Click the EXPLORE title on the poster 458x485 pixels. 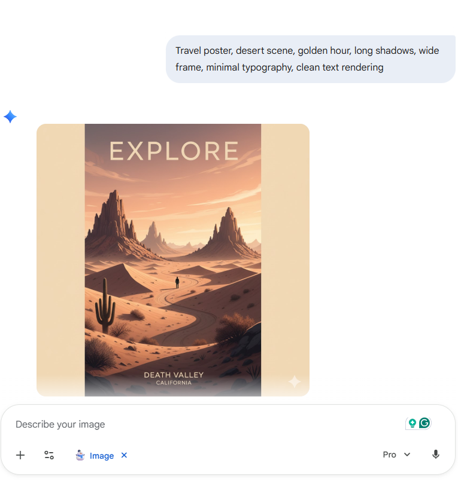point(174,151)
